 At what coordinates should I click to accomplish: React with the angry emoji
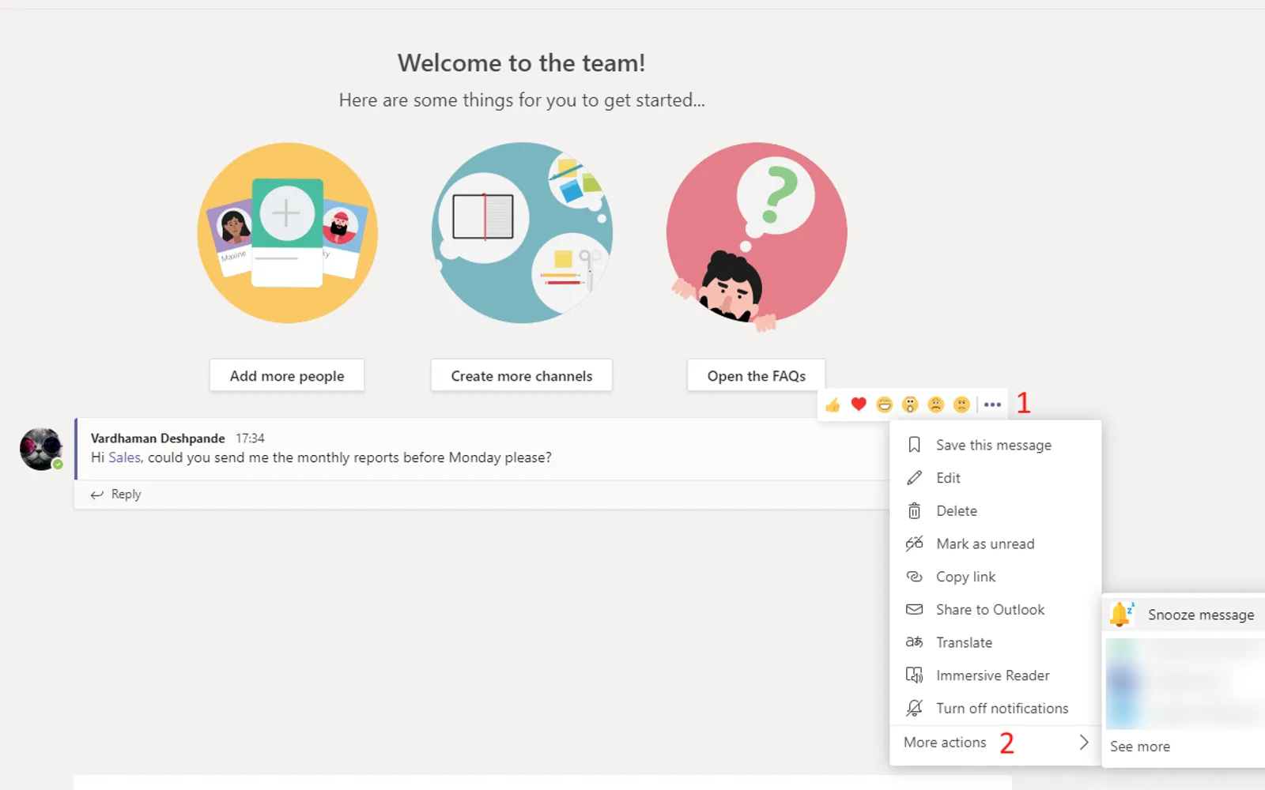point(961,405)
